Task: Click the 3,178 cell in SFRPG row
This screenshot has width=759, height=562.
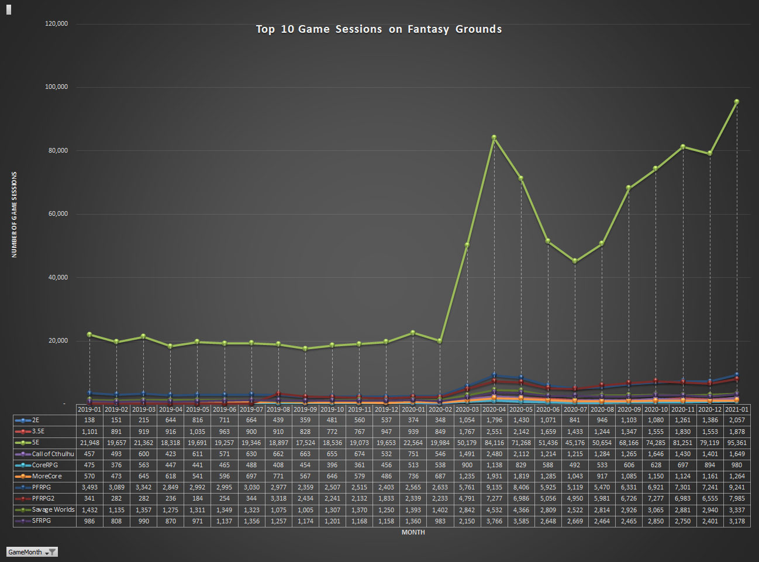Action: pyautogui.click(x=737, y=521)
